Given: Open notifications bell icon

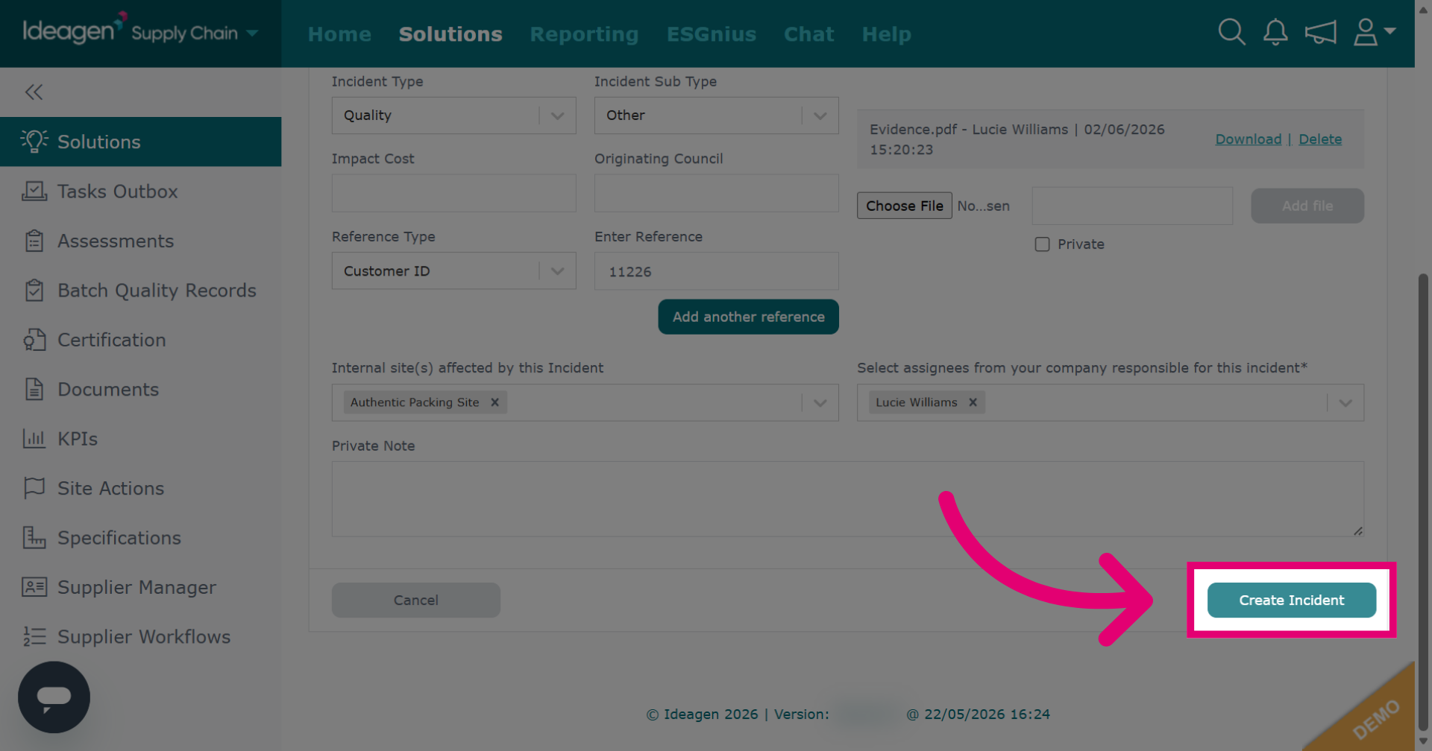Looking at the screenshot, I should point(1275,32).
